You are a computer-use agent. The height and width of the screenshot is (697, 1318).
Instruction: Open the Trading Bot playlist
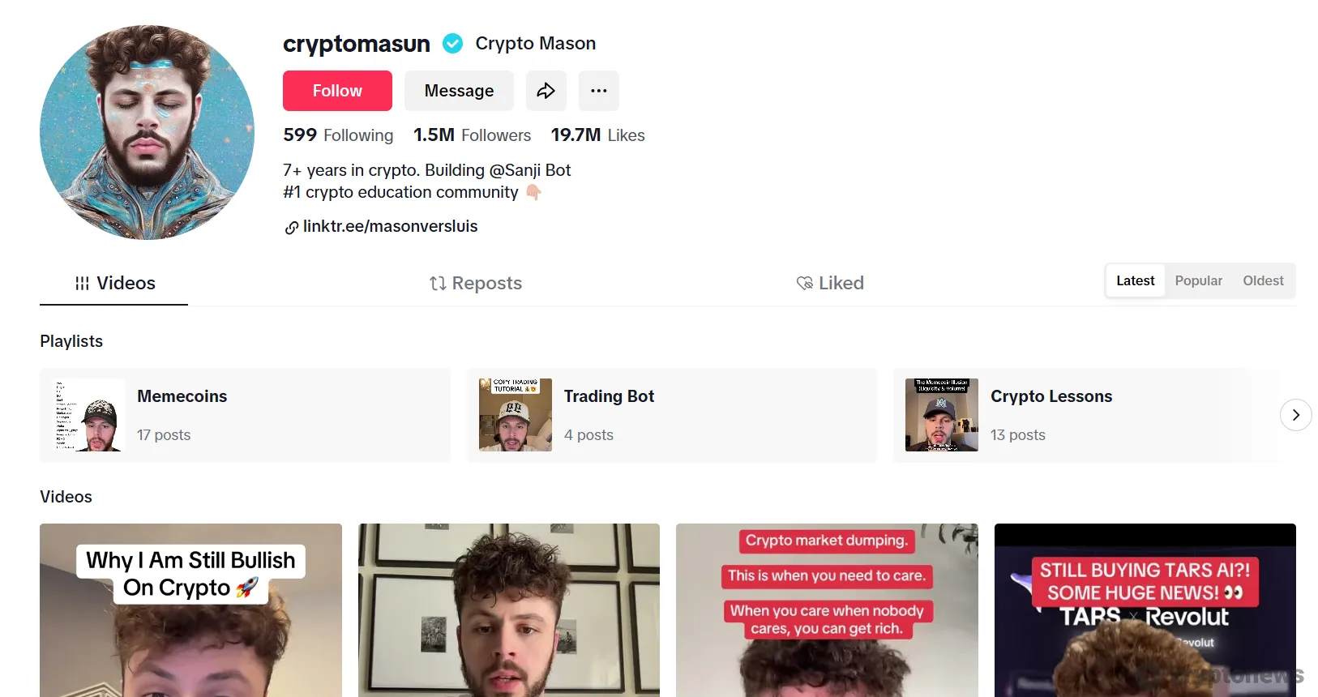click(x=672, y=415)
